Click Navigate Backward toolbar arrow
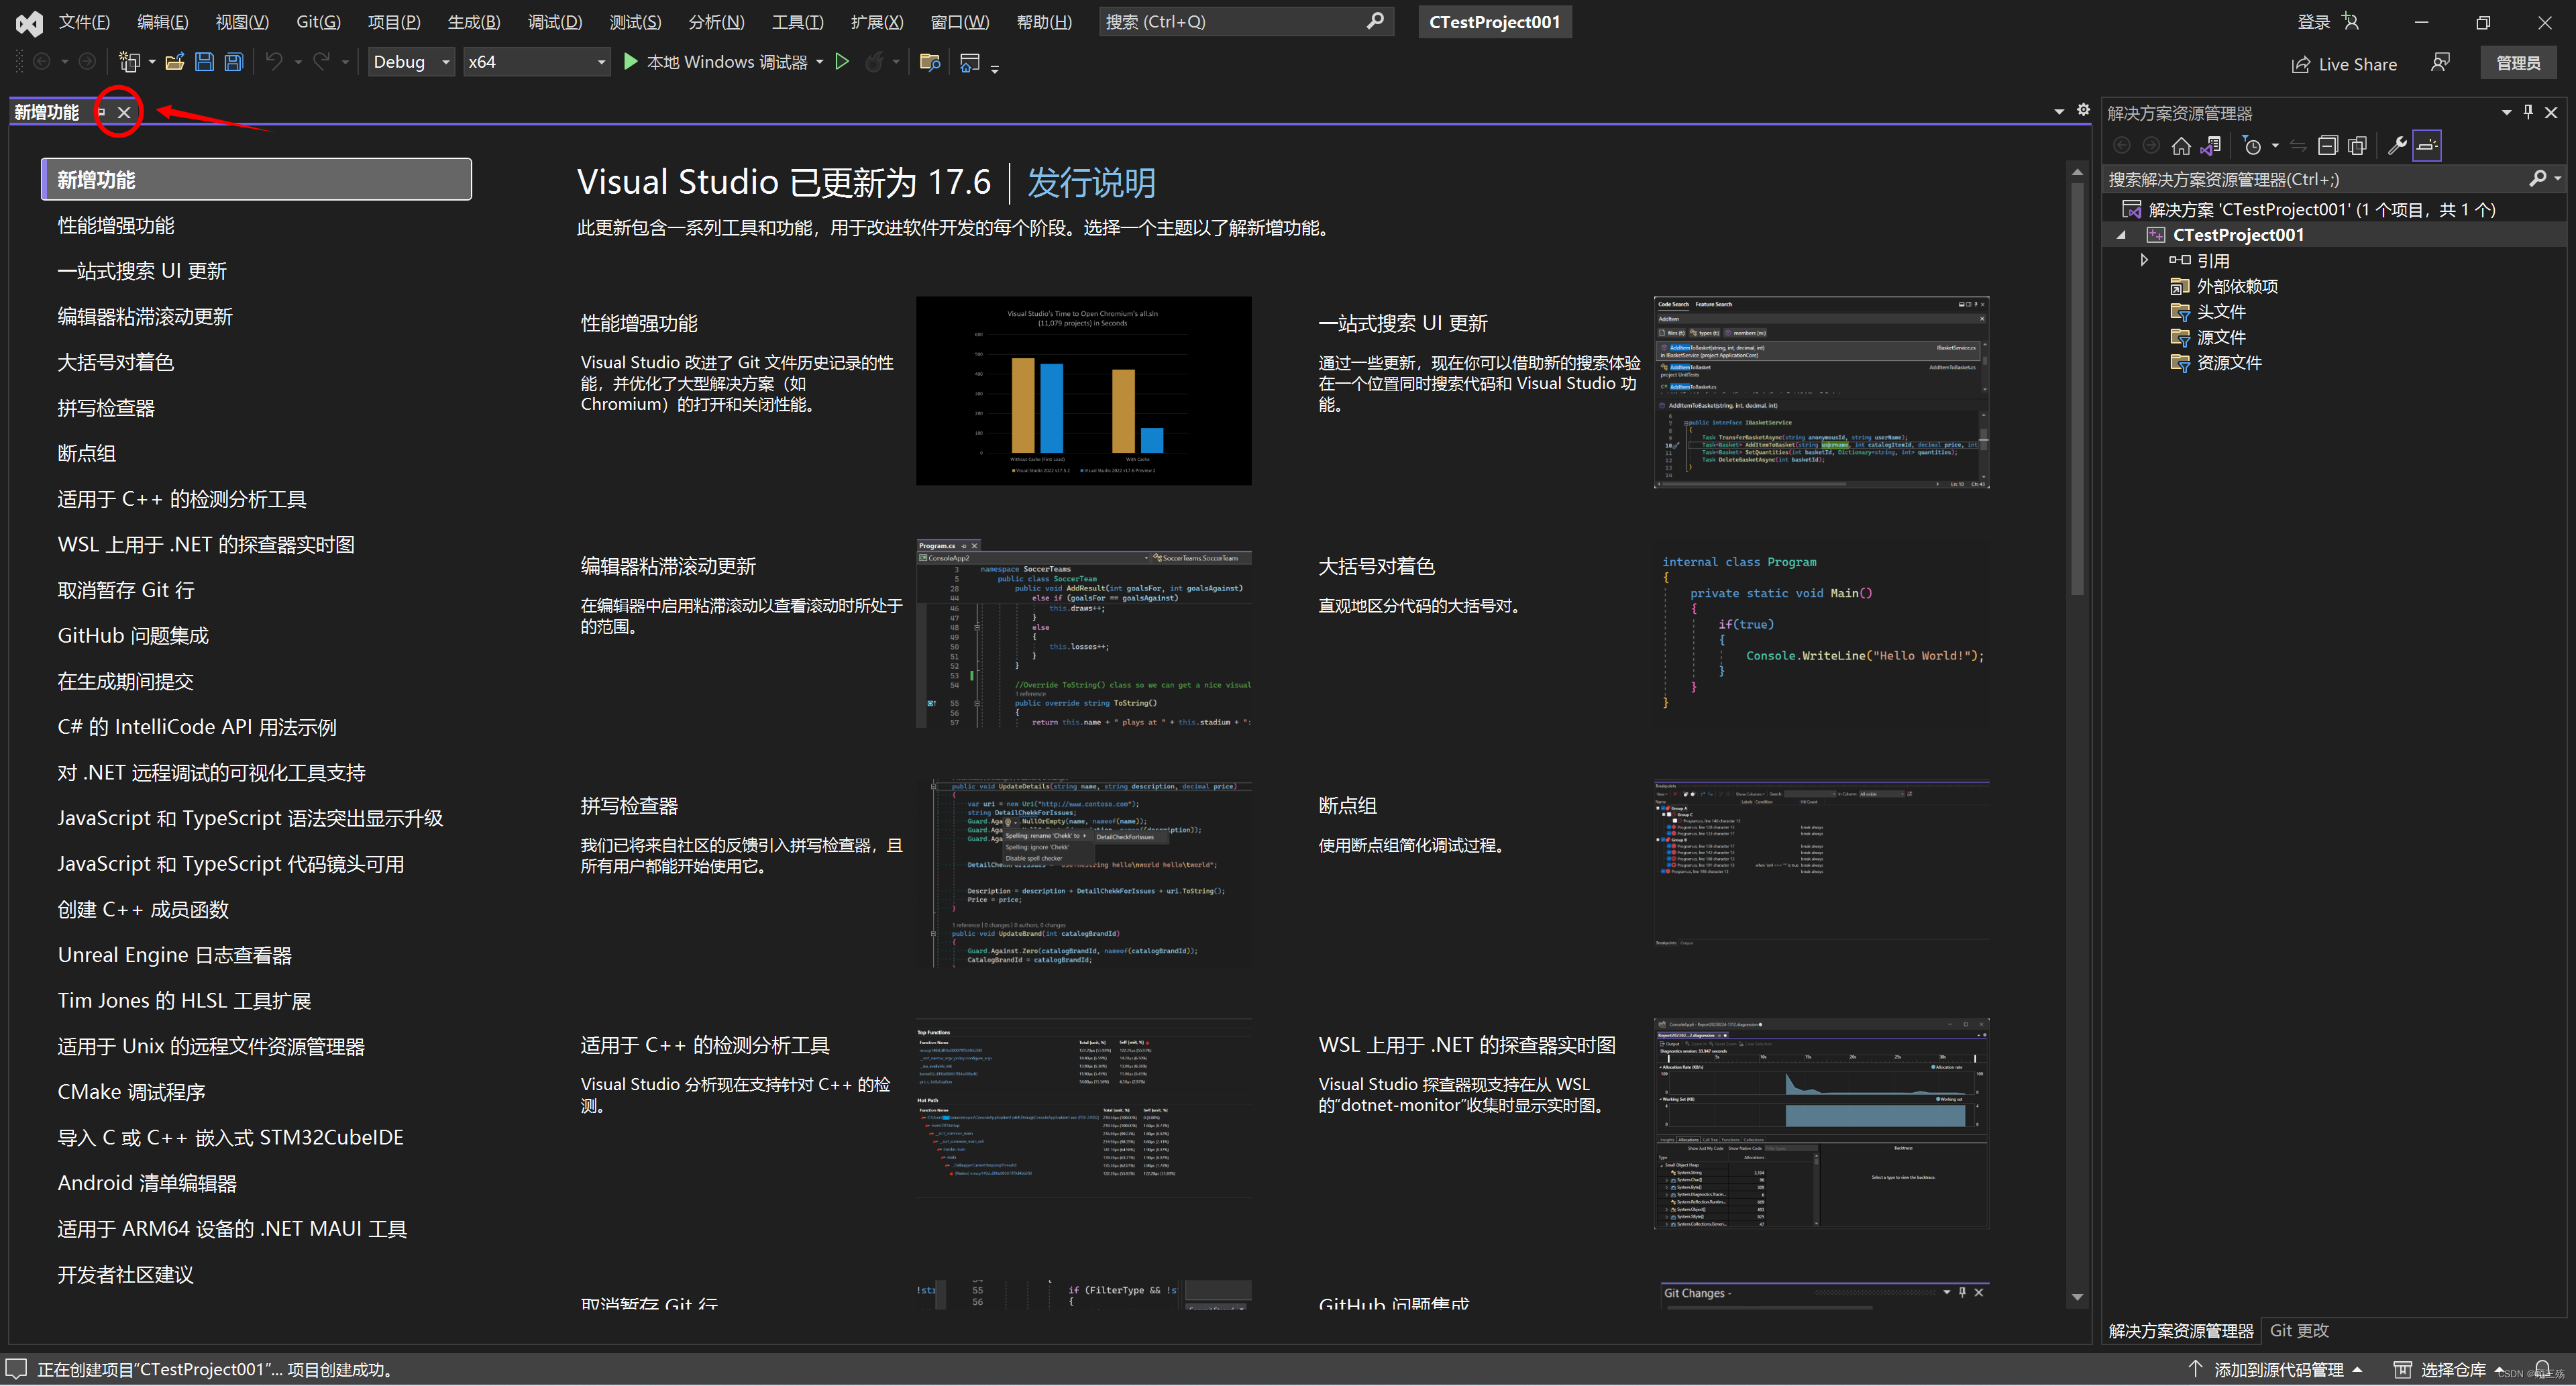This screenshot has height=1386, width=2576. pyautogui.click(x=42, y=62)
